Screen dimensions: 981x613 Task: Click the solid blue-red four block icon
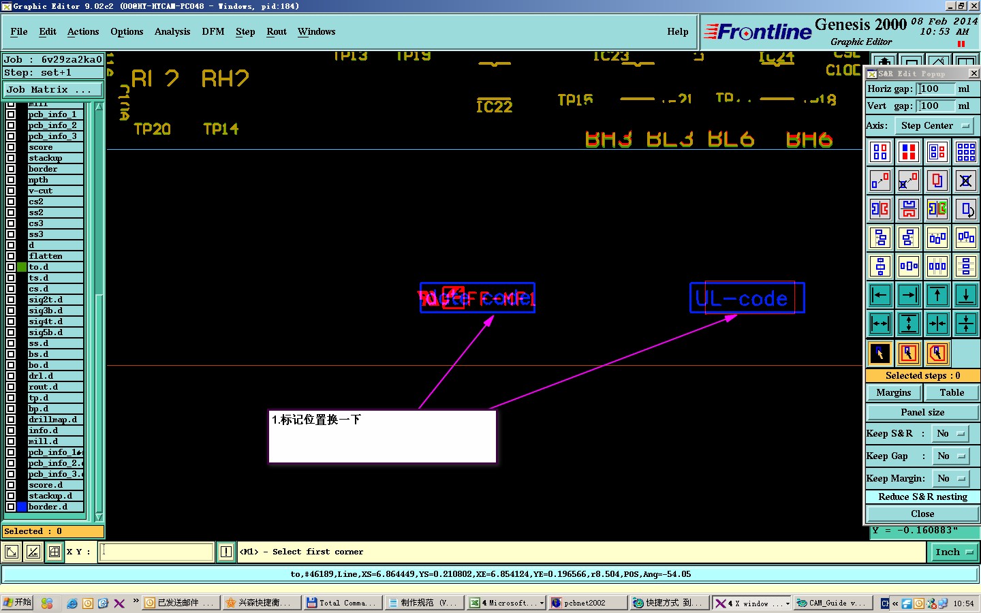click(909, 152)
